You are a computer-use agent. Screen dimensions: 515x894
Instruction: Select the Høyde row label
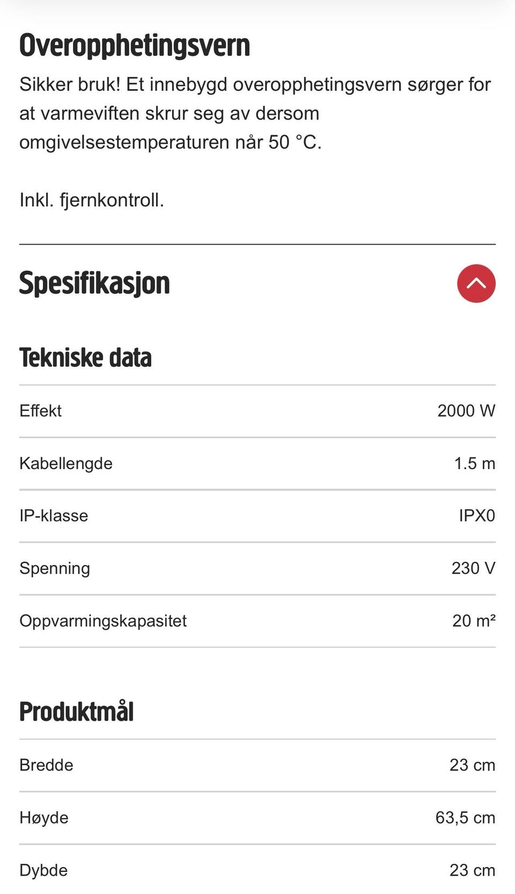(44, 818)
